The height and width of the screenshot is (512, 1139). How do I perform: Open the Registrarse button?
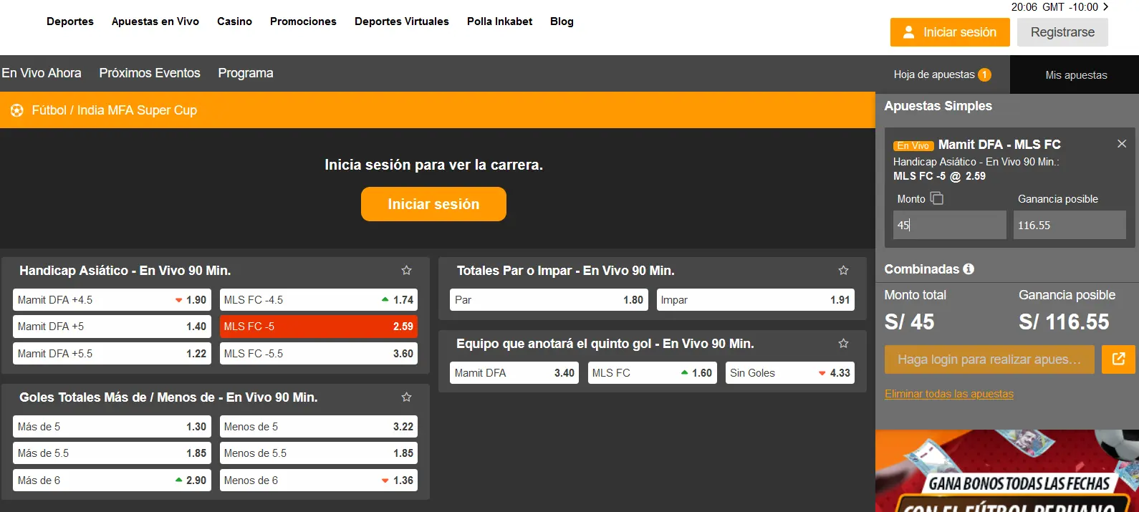1062,32
